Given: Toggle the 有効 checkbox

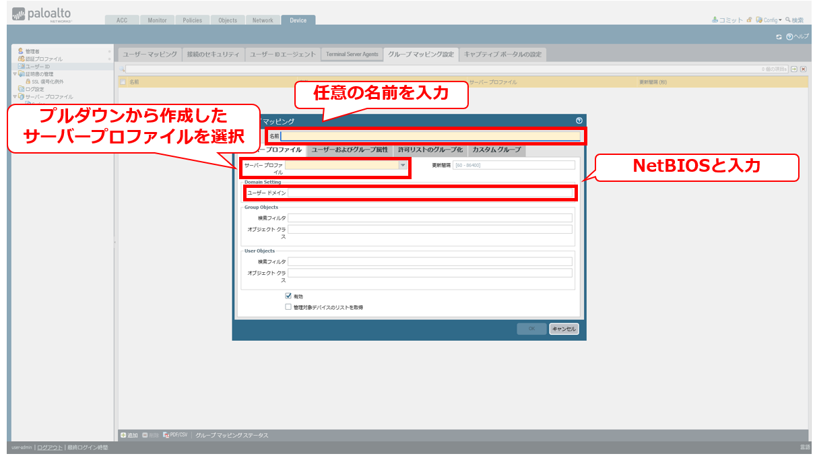Looking at the screenshot, I should coord(288,296).
